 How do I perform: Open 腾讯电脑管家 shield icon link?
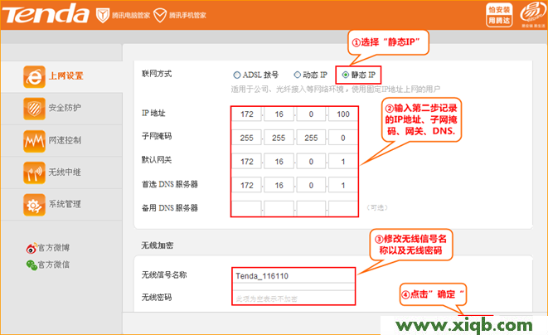pos(101,16)
